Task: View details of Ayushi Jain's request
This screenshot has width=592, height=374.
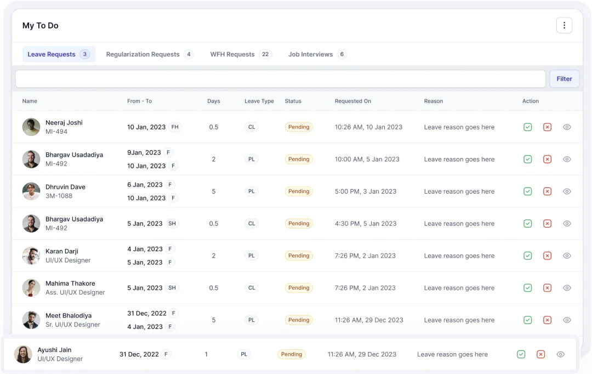Action: 560,355
